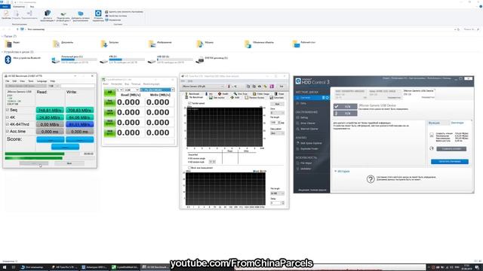The width and height of the screenshot is (483, 271).
Task: Open the Документы folder
Action: tap(63, 44)
